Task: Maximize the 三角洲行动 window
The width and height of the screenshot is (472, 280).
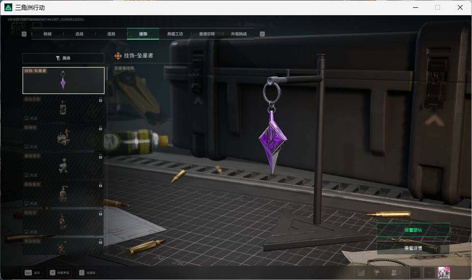Action: [438, 7]
